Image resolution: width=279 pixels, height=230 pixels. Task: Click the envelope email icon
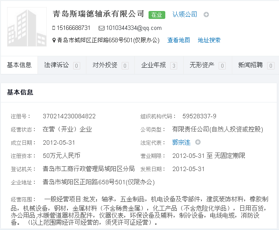point(101,28)
